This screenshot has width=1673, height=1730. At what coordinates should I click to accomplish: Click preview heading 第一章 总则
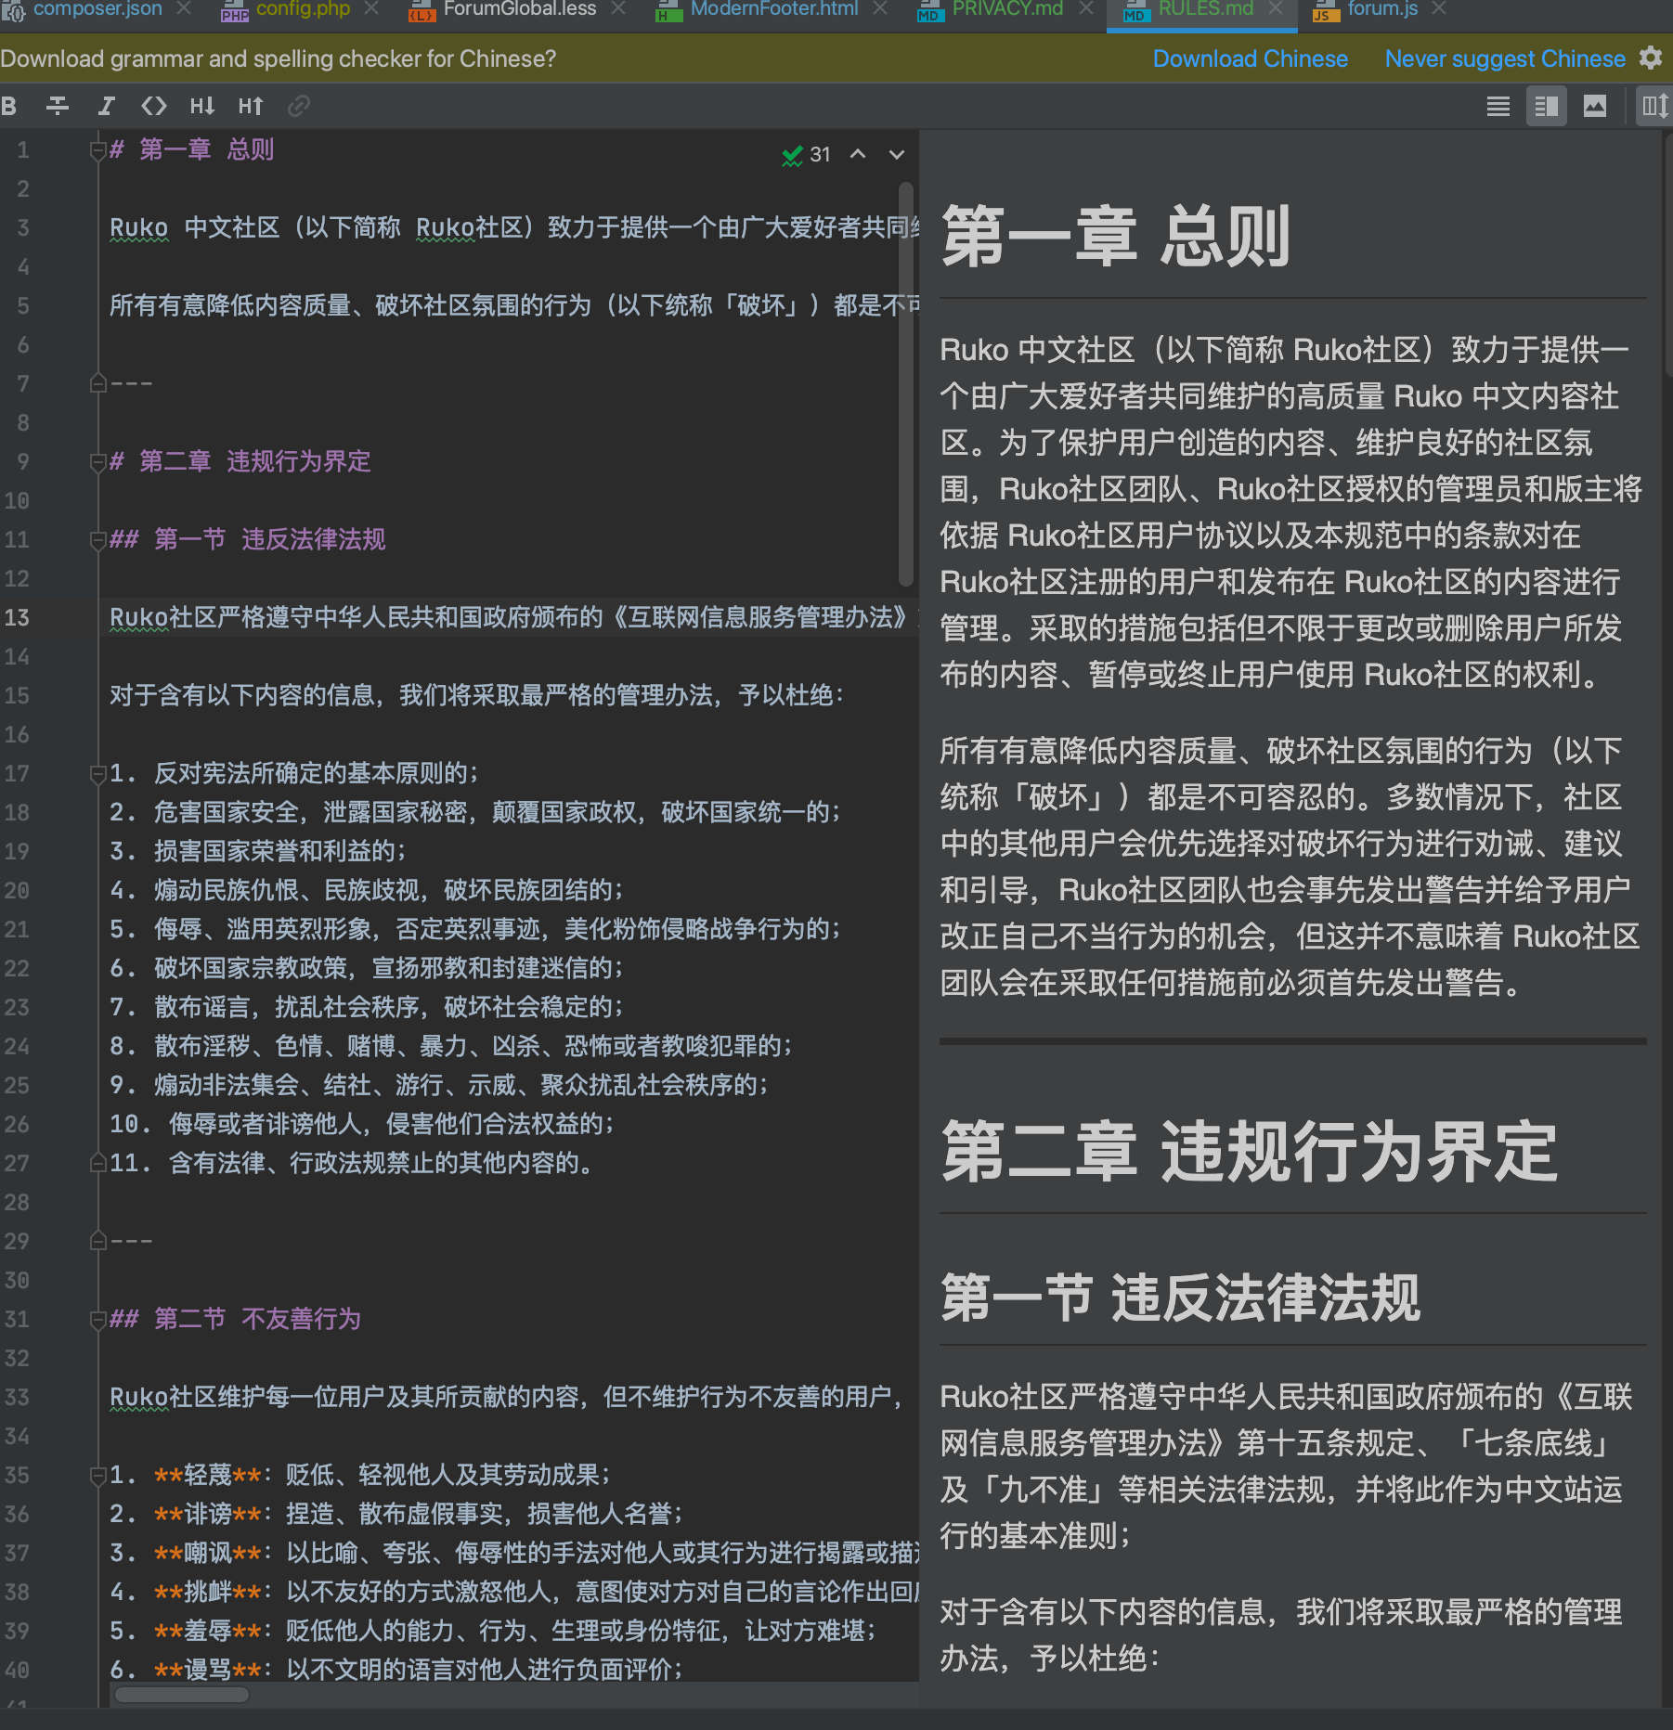click(x=1116, y=238)
